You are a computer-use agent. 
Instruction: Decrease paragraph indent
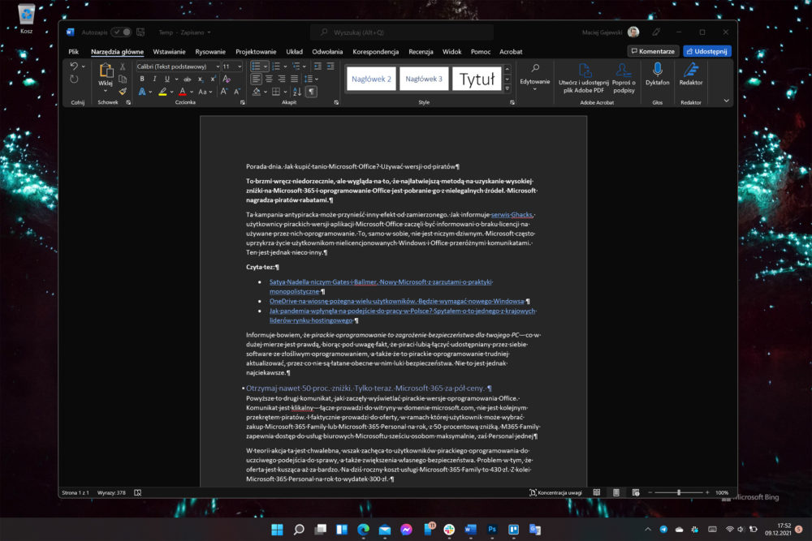[x=317, y=67]
